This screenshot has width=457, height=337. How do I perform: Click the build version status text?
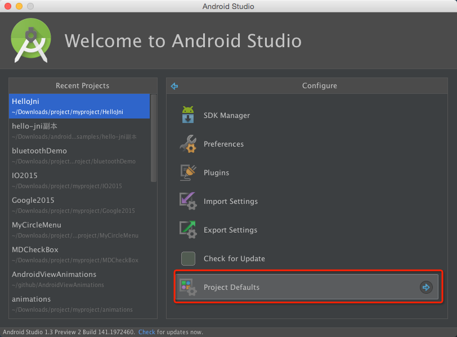point(69,332)
